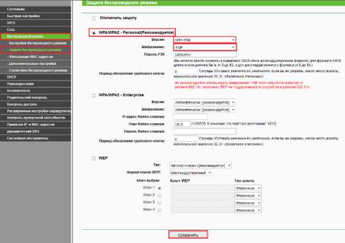Select WPA/WPA2 - Personal security option
The width and height of the screenshot is (345, 243).
[94, 33]
